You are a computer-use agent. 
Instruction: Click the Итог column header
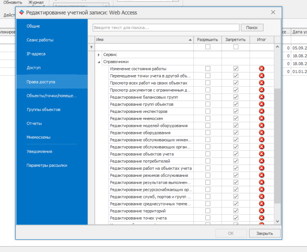(262, 40)
